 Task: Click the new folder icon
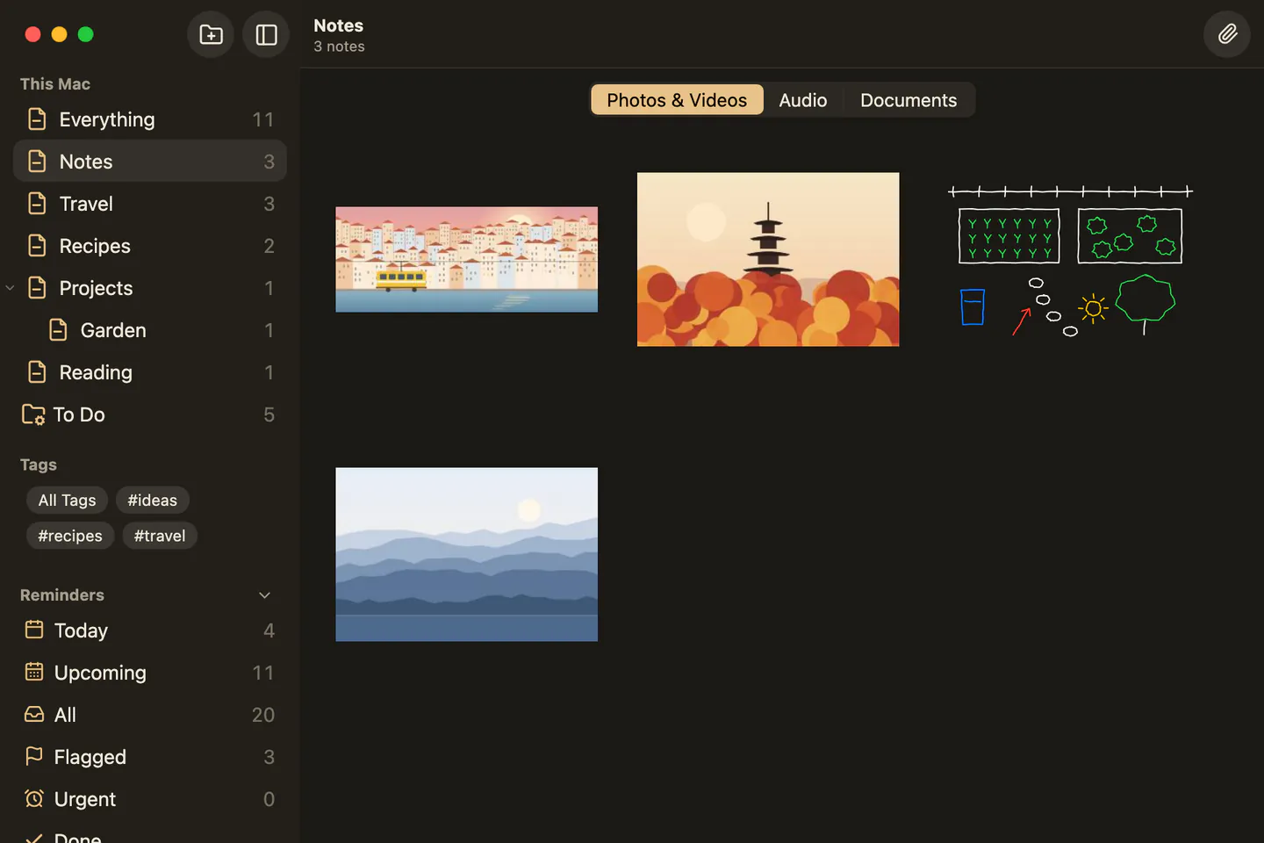[211, 34]
